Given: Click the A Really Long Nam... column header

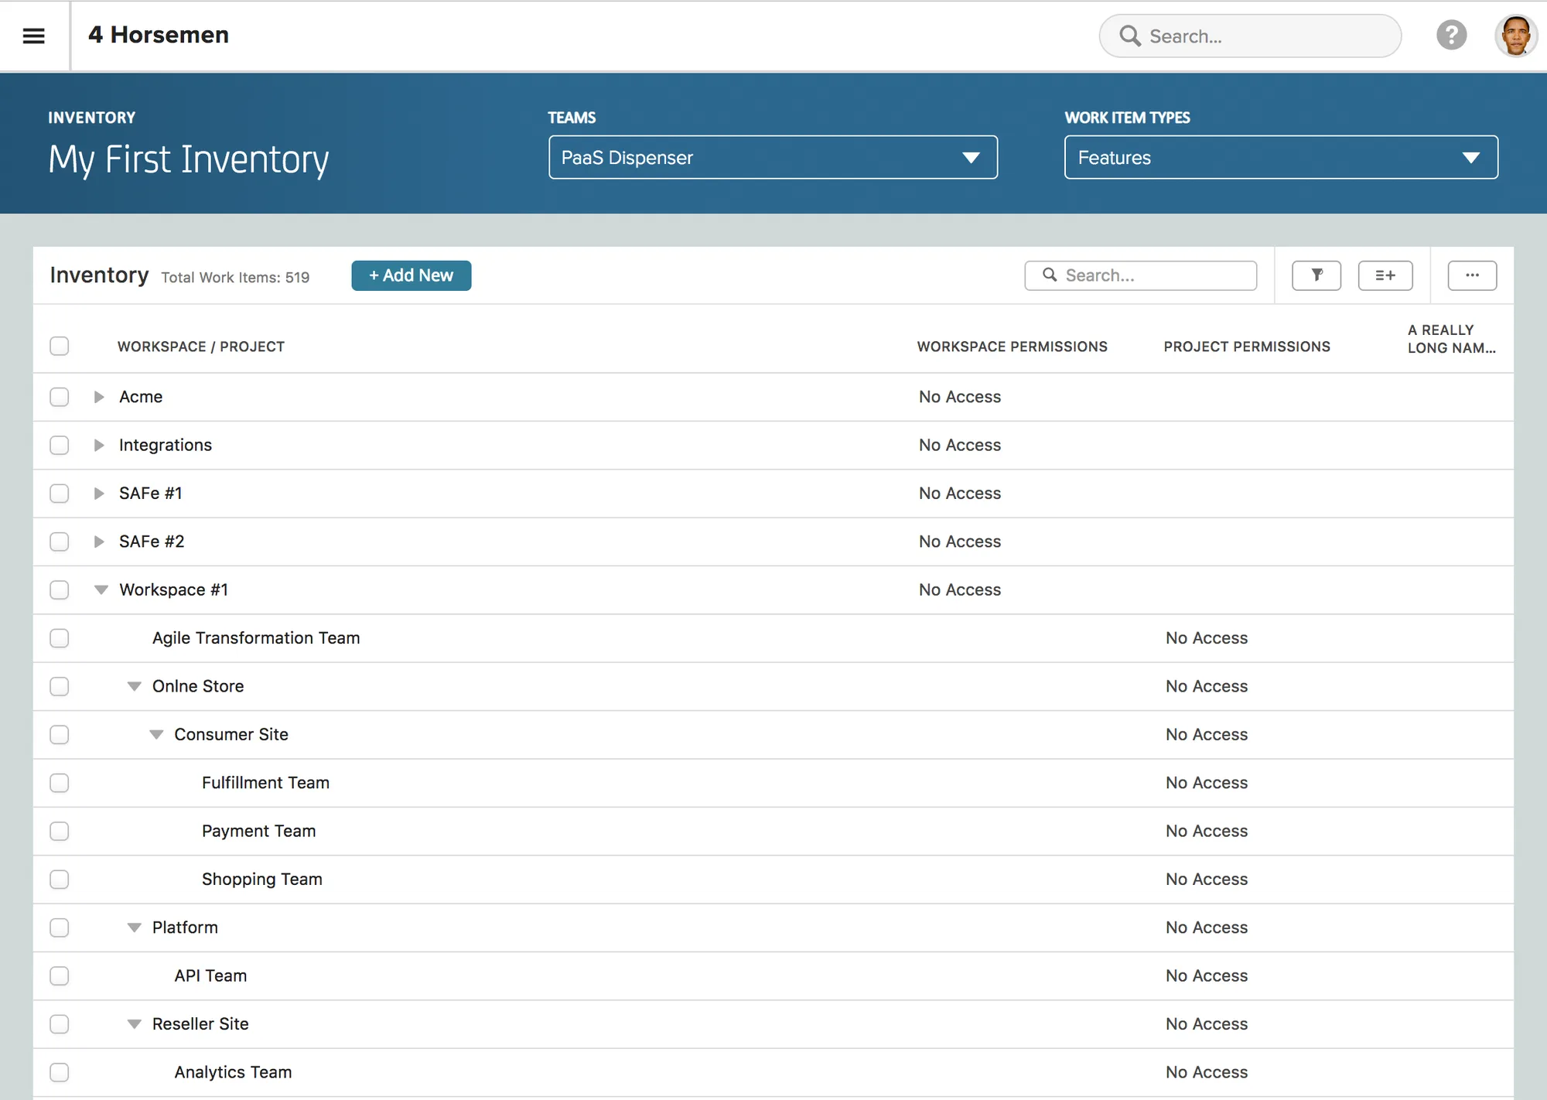Looking at the screenshot, I should pos(1451,339).
